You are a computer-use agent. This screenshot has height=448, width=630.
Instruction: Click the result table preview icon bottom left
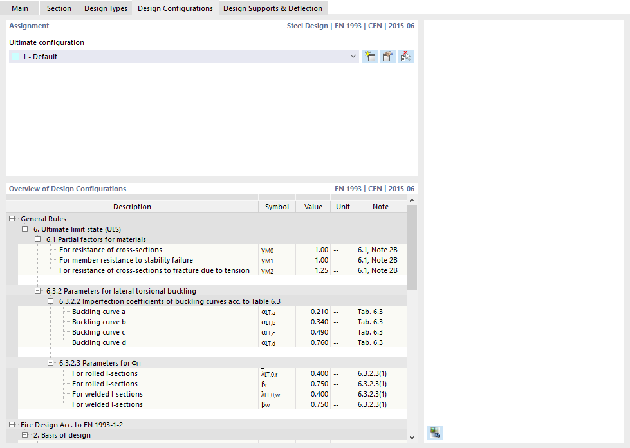point(435,433)
